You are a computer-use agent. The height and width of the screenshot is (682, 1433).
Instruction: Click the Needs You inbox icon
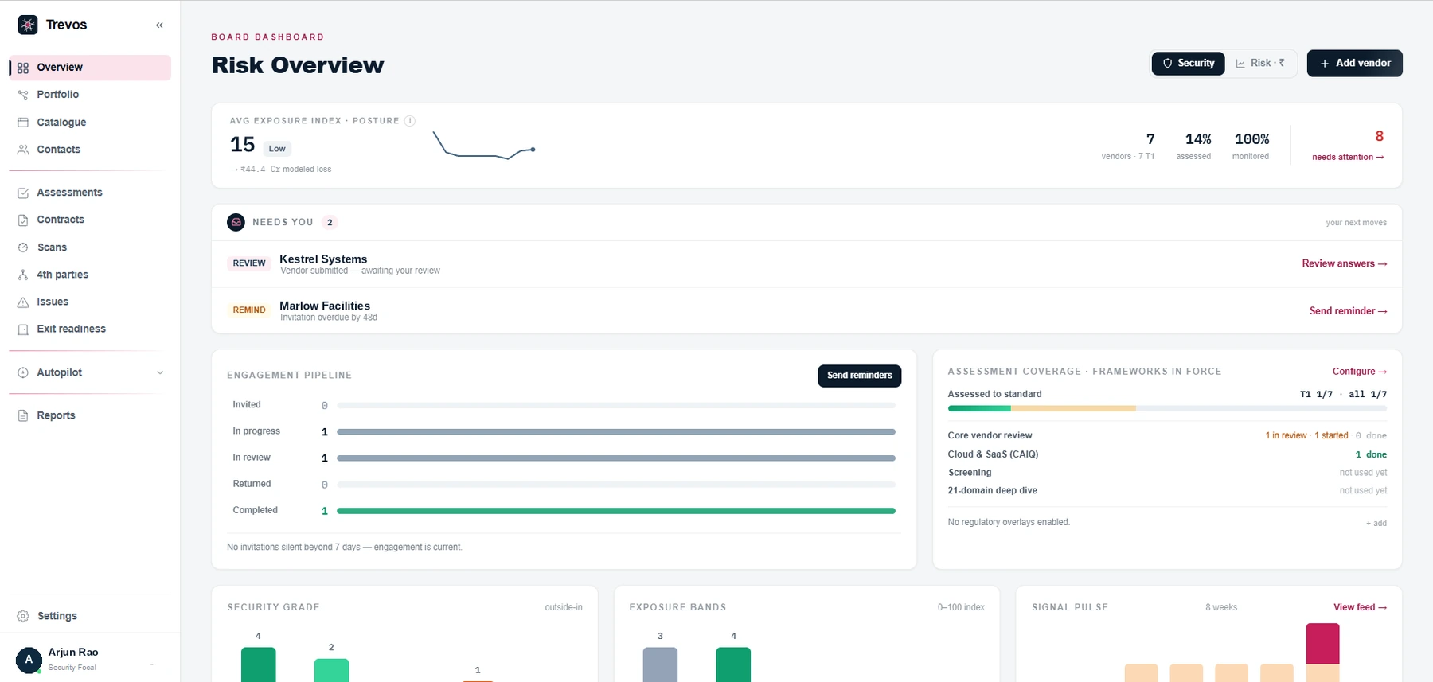coord(236,222)
